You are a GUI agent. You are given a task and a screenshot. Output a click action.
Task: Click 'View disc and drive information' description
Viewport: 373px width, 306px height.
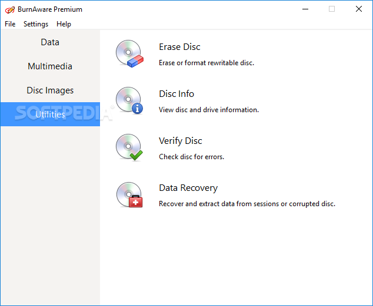pos(209,109)
